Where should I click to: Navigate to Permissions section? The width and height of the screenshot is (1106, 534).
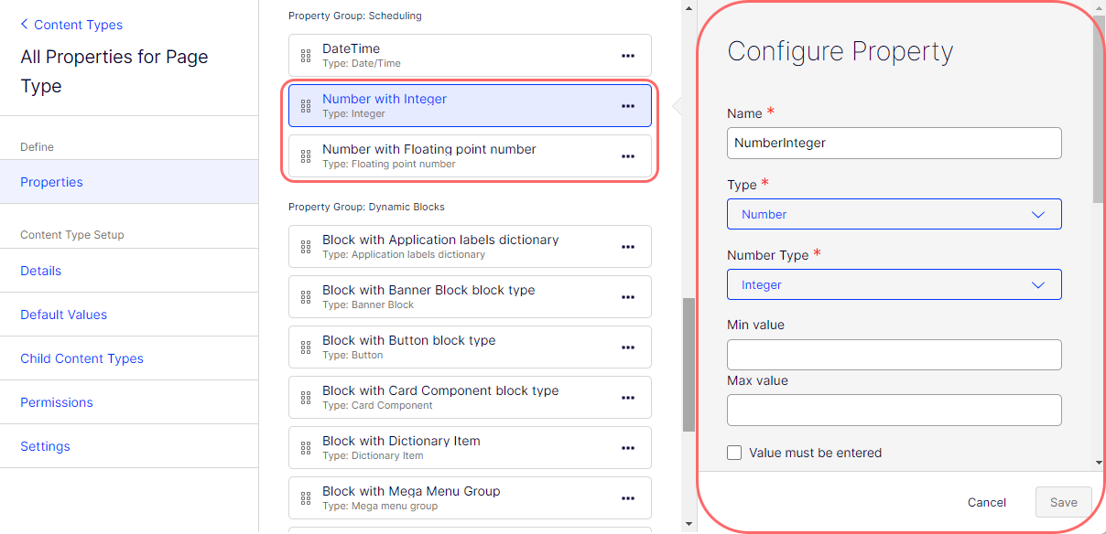(57, 402)
